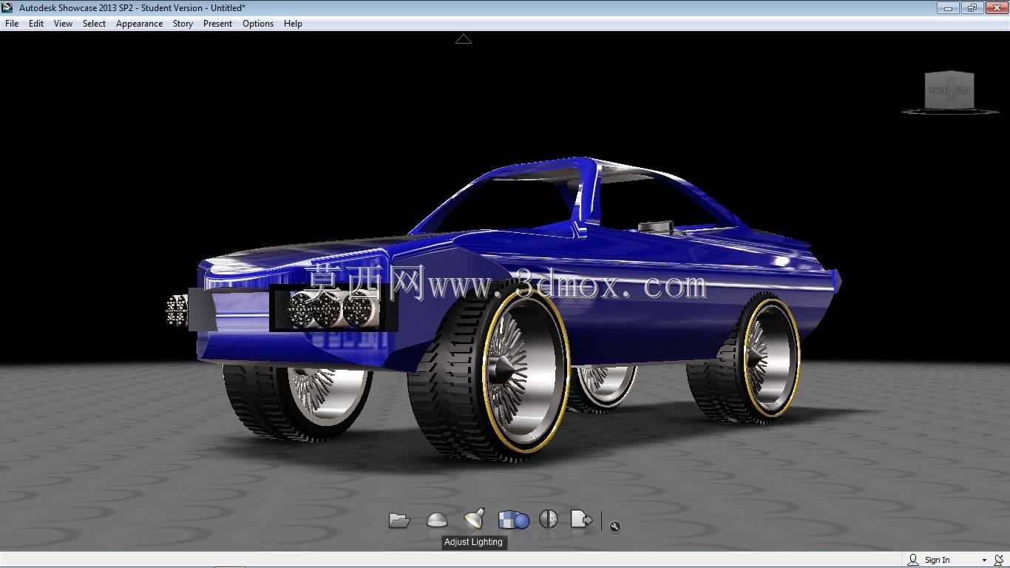Open the Story menu
The width and height of the screenshot is (1010, 568).
[x=183, y=24]
